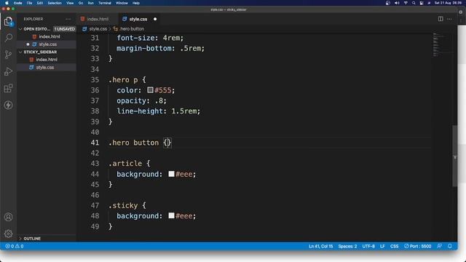Open editor More Actions ellipsis
This screenshot has width=466, height=262.
(449, 19)
